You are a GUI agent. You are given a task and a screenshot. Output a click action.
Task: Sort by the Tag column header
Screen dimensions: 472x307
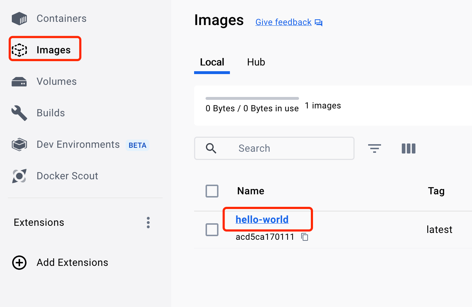pos(436,191)
